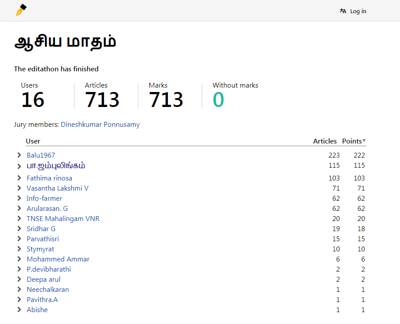This screenshot has height=324, width=400.
Task: Click the Points sort arrow indicator
Action: coord(364,140)
